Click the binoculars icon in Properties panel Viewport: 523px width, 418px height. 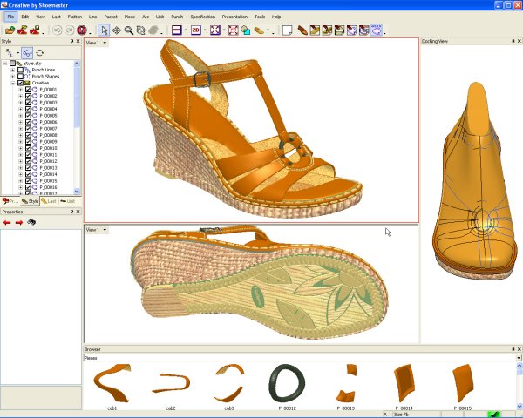tap(31, 222)
